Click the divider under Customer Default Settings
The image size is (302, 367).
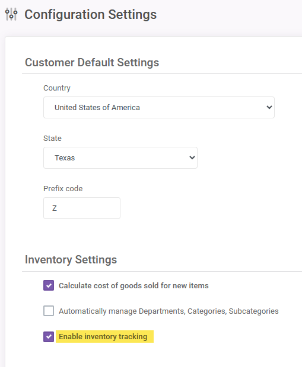pos(162,74)
